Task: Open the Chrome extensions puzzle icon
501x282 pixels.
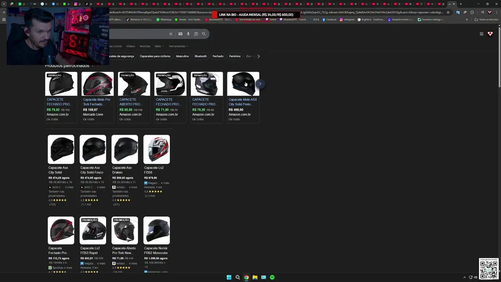Action: [x=472, y=12]
